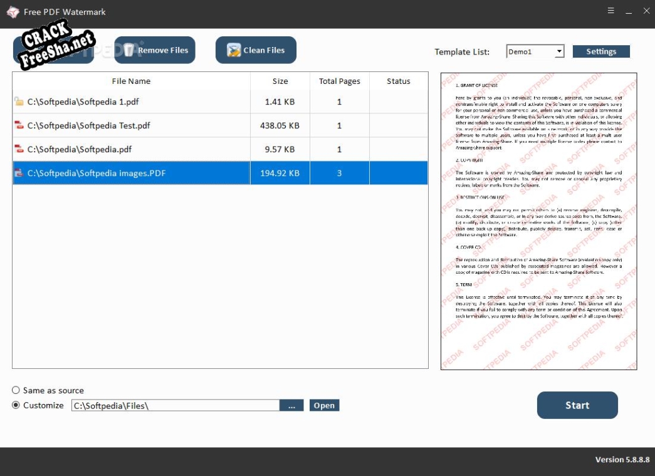Image resolution: width=655 pixels, height=476 pixels.
Task: Sort list by Size column header
Action: point(280,81)
